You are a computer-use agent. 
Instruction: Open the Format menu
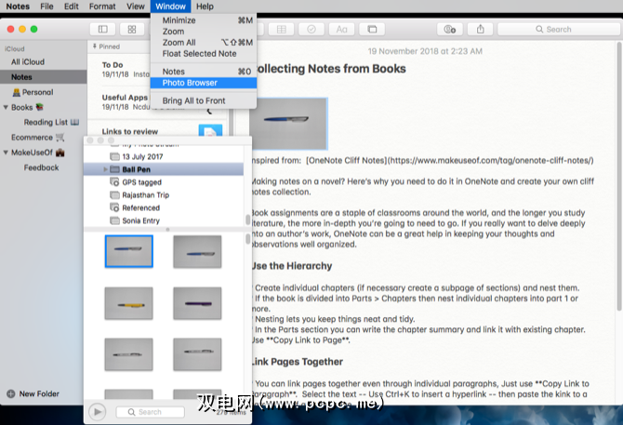pyautogui.click(x=102, y=7)
